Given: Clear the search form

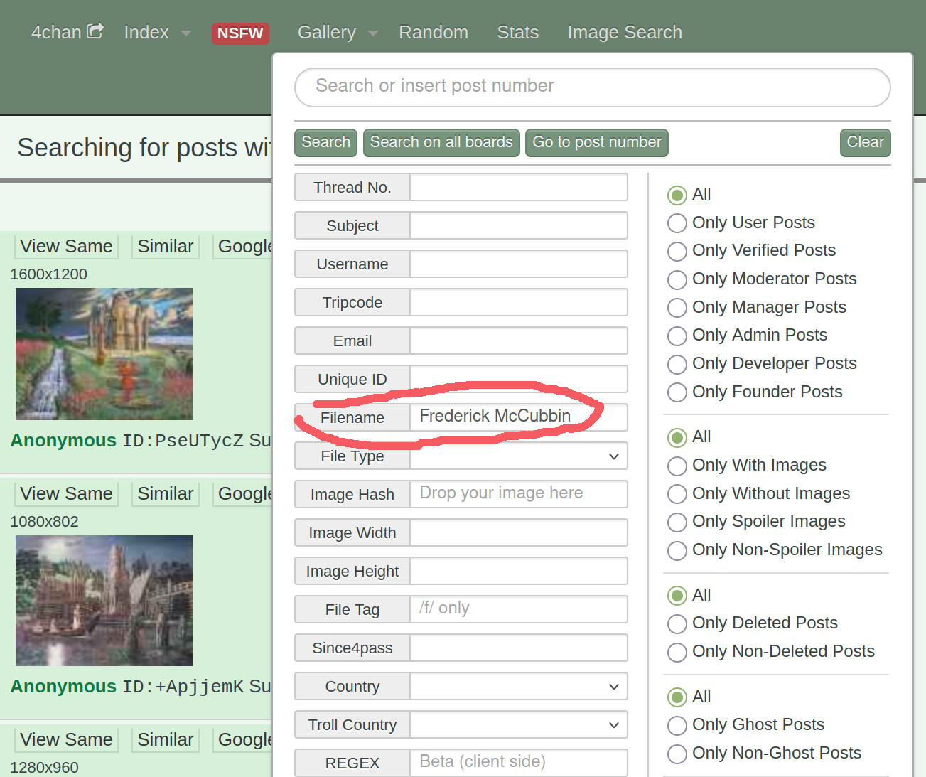Looking at the screenshot, I should pos(865,142).
